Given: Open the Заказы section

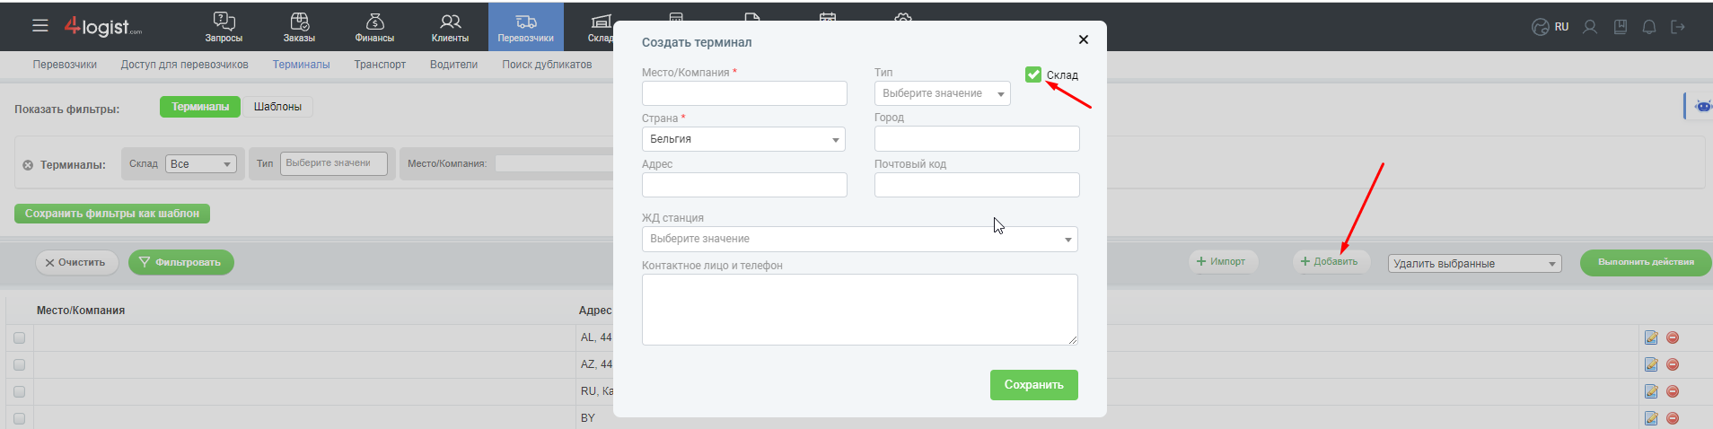Looking at the screenshot, I should coord(299,27).
